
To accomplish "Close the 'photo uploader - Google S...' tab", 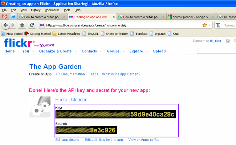I will click(213, 17).
